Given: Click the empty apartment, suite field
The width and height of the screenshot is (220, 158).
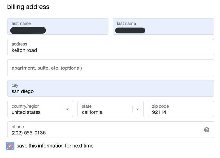Looking at the screenshot, I should pos(111,68).
